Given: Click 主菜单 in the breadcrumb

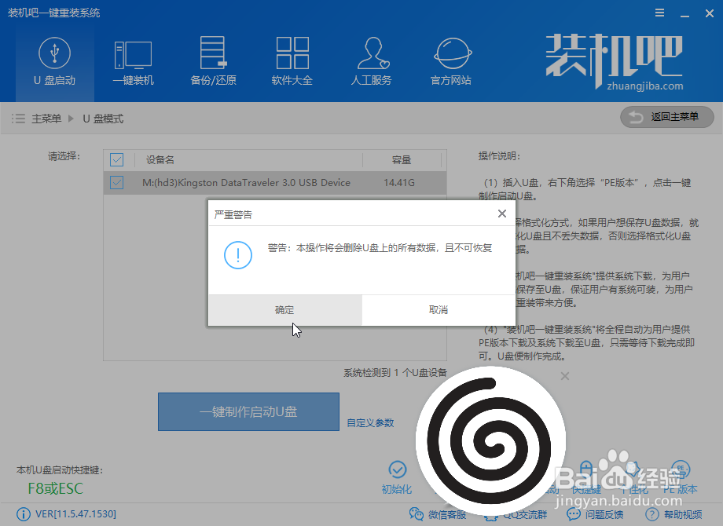Looking at the screenshot, I should (46, 119).
